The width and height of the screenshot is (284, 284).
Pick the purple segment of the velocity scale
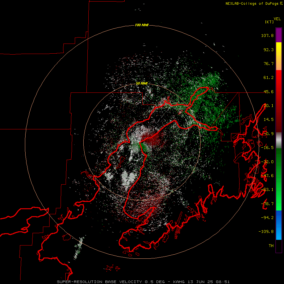pos(279,35)
